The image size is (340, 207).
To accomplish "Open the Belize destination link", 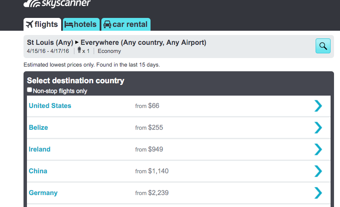I will (x=38, y=128).
